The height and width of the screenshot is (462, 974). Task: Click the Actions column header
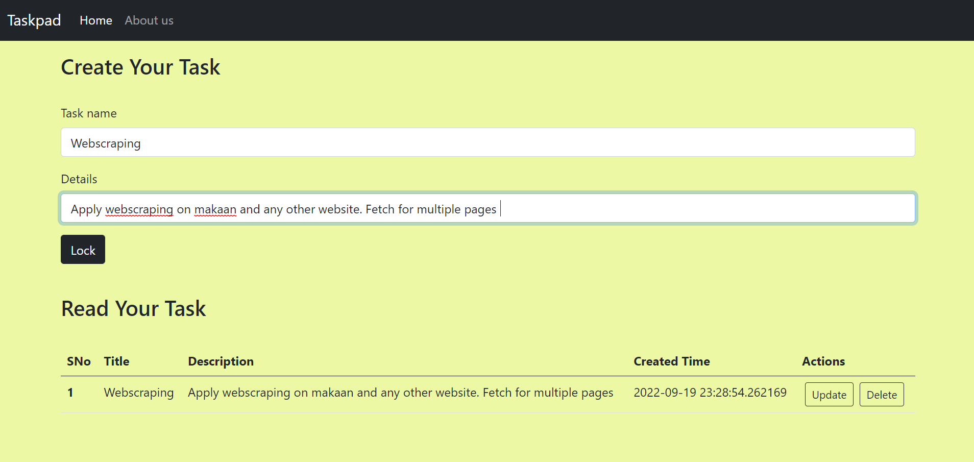point(823,361)
